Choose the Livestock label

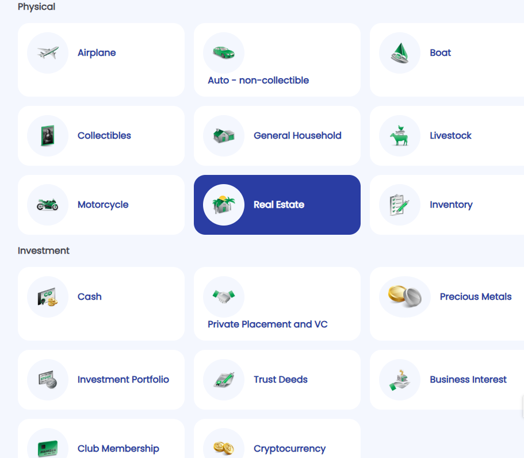(x=450, y=136)
